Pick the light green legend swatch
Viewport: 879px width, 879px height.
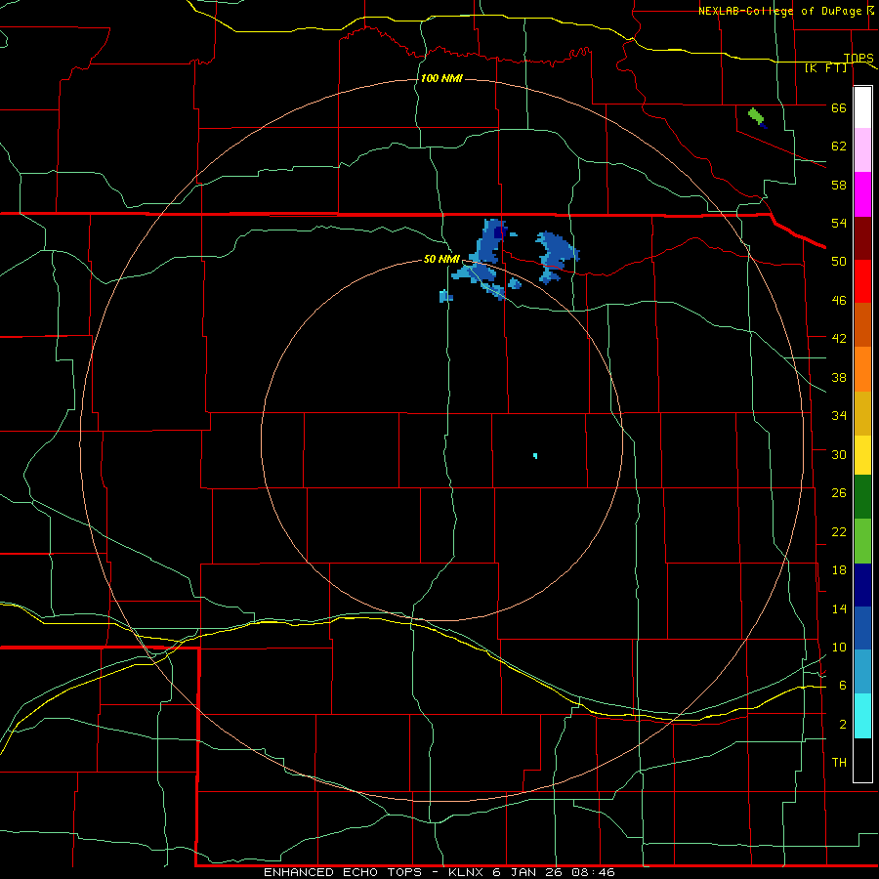click(862, 541)
